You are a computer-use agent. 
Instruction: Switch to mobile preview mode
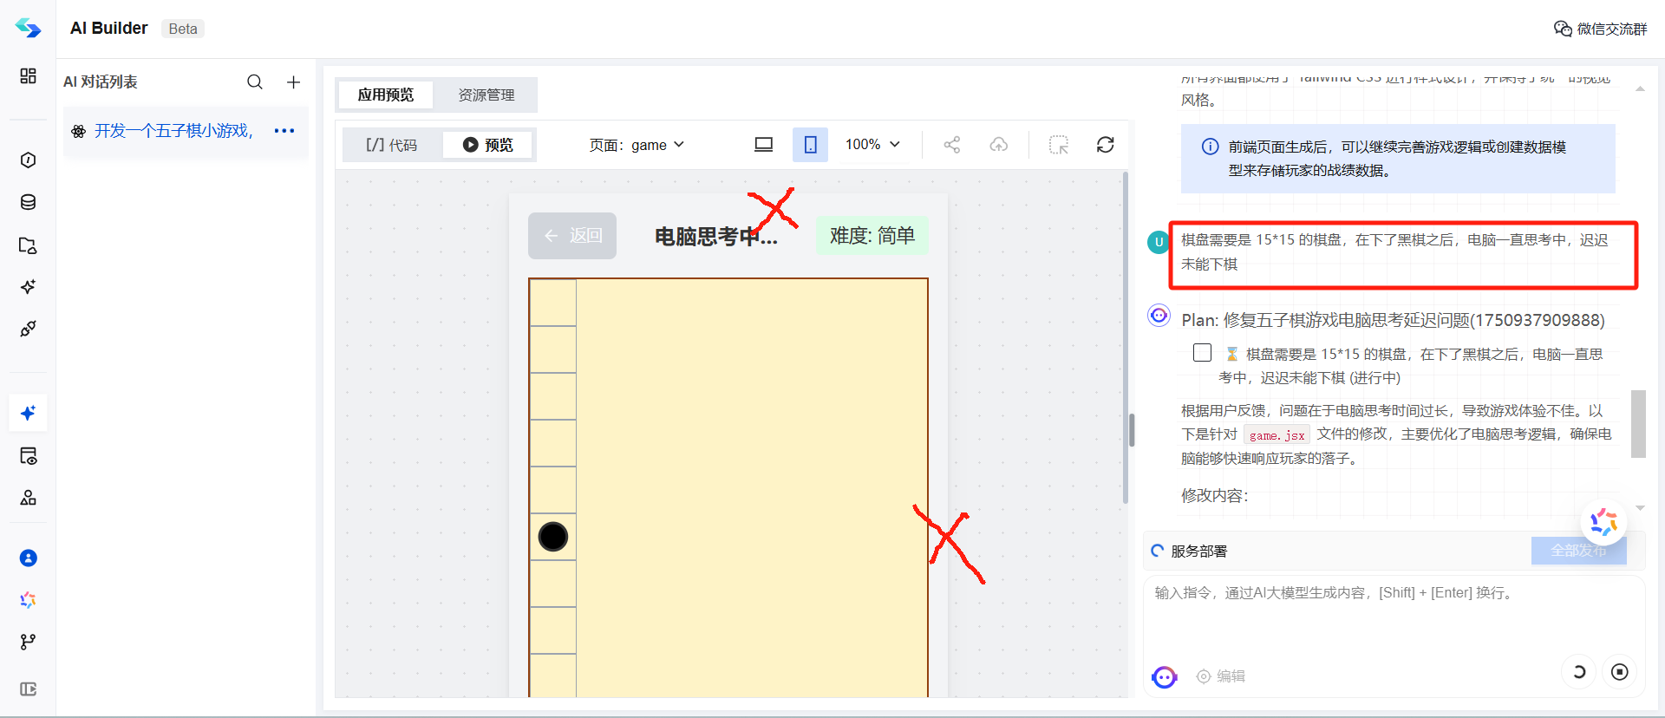tap(810, 145)
